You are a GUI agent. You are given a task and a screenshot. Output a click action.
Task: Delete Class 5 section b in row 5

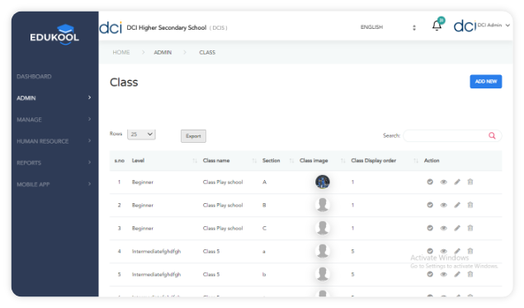pos(470,274)
